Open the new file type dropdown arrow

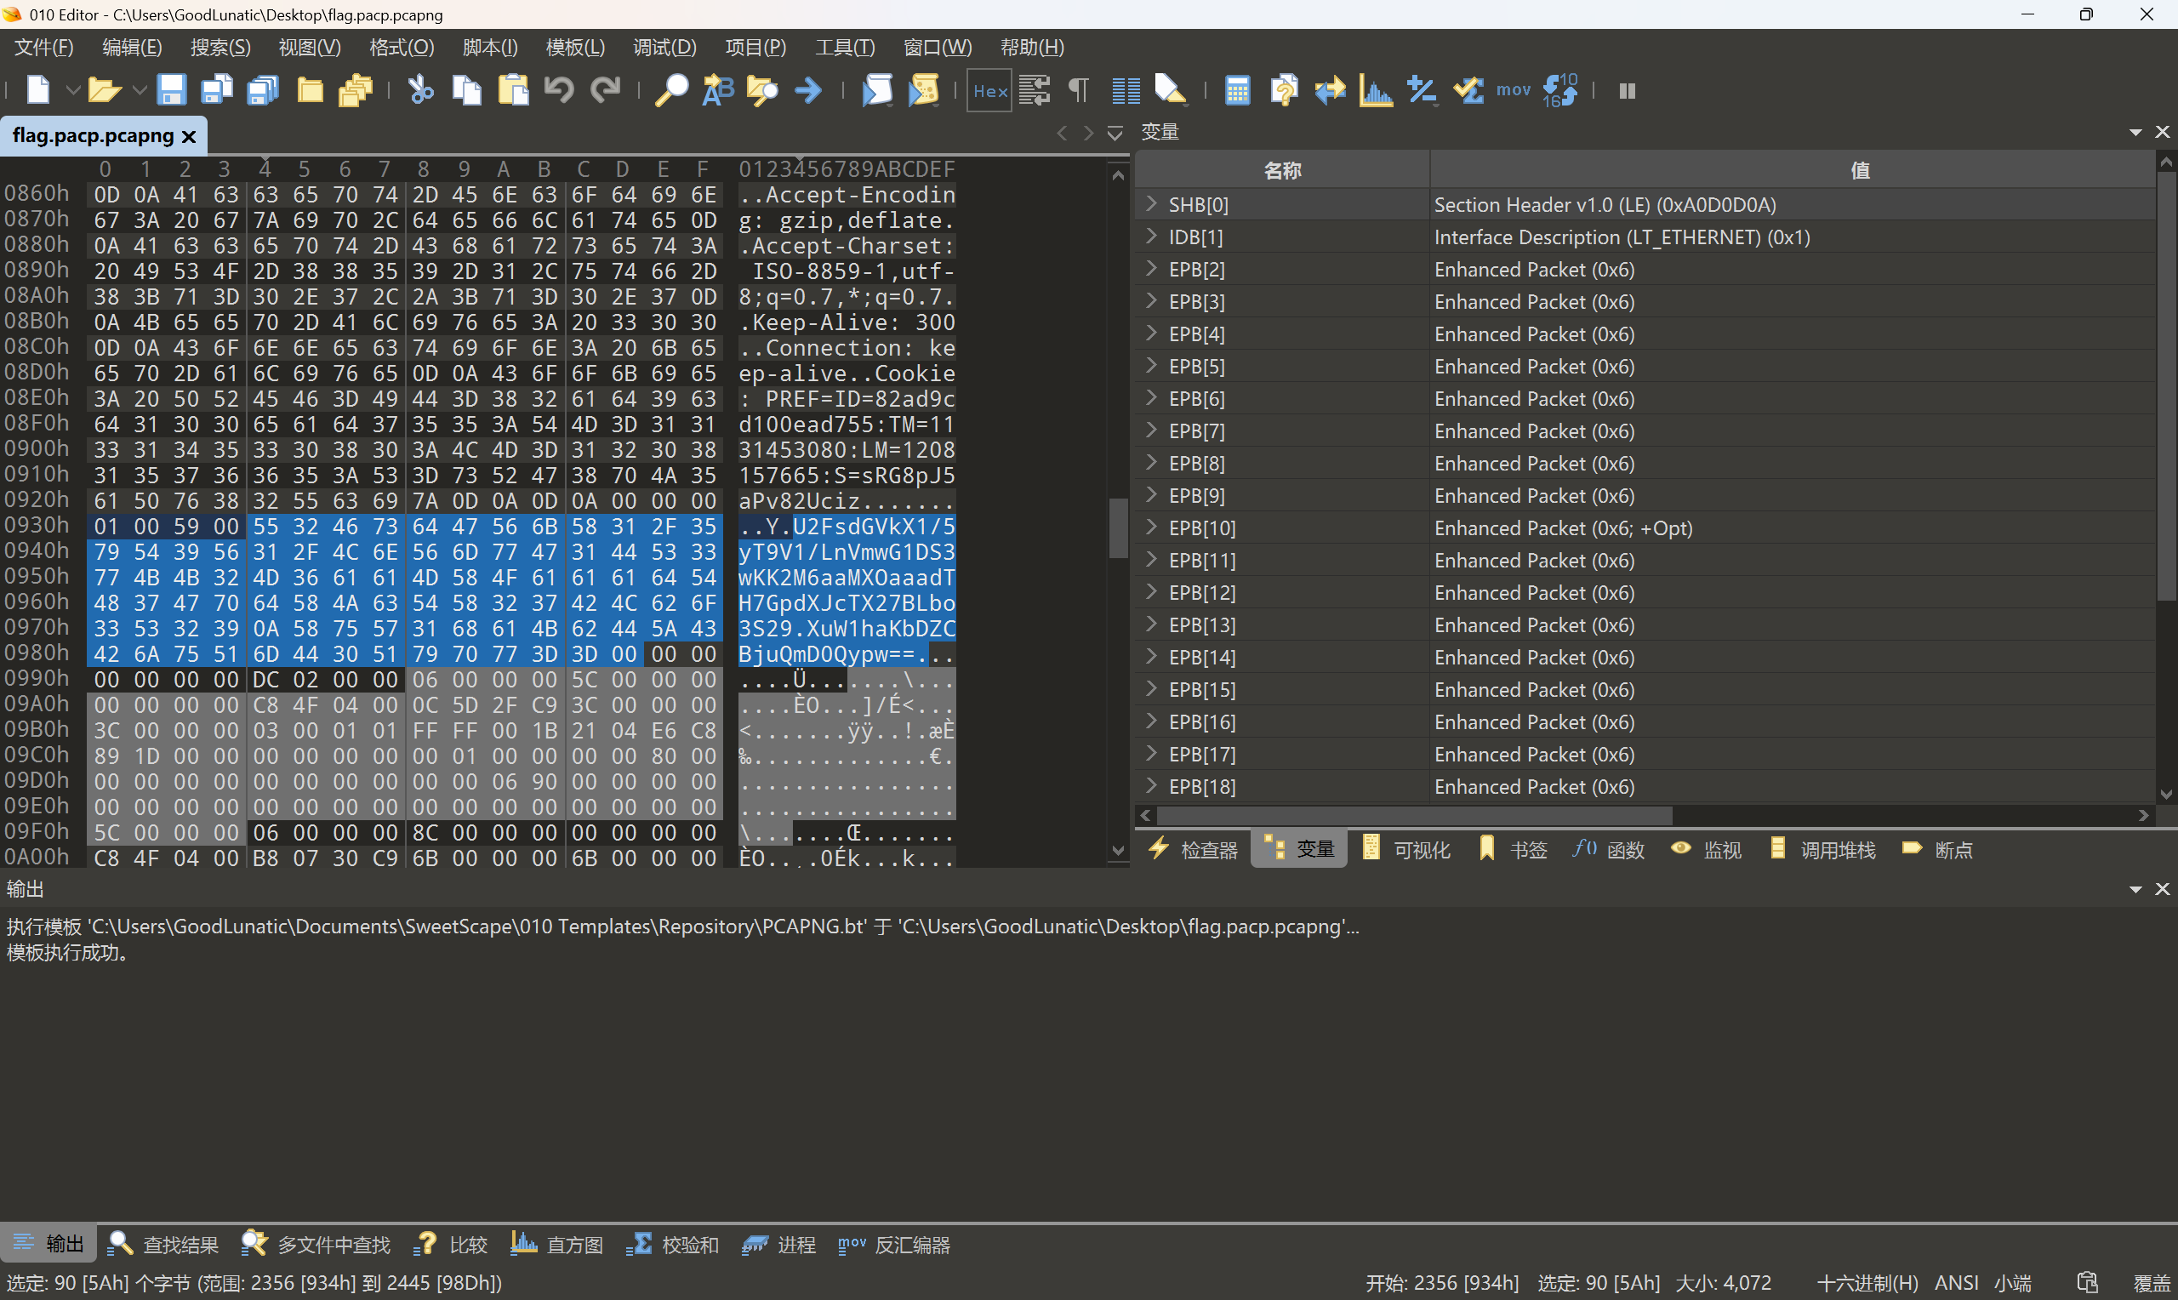click(72, 90)
